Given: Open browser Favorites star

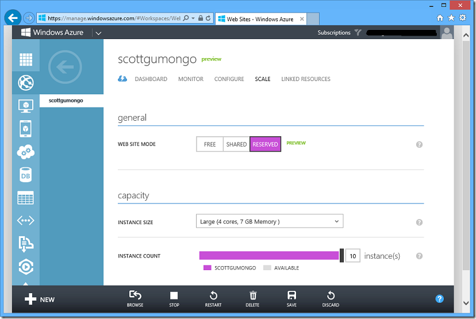Looking at the screenshot, I should point(451,18).
